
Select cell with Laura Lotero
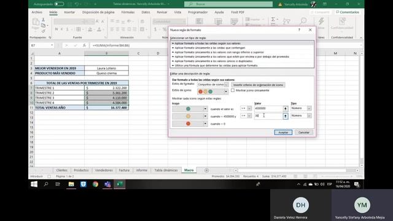coord(106,68)
